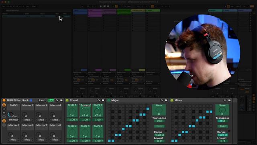This screenshot has height=145, width=257.
Task: Select the Chord Shift 1 knob
Action: (x=72, y=111)
